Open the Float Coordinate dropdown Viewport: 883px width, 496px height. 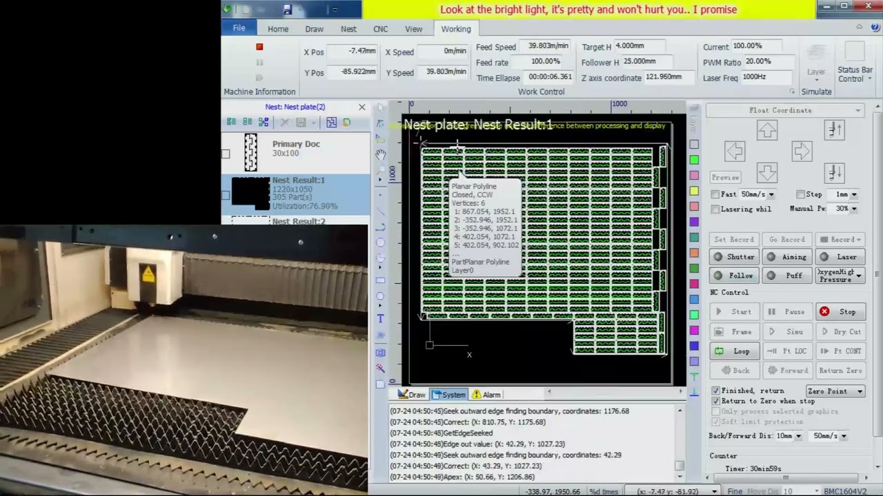coord(857,110)
